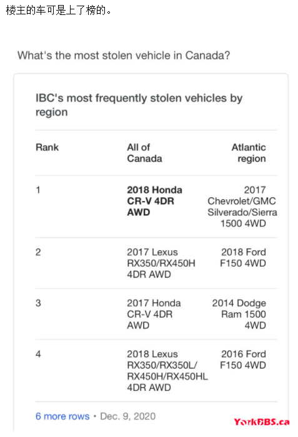The width and height of the screenshot is (298, 437).
Task: Click rank number 1 in the table
Action: [38, 190]
